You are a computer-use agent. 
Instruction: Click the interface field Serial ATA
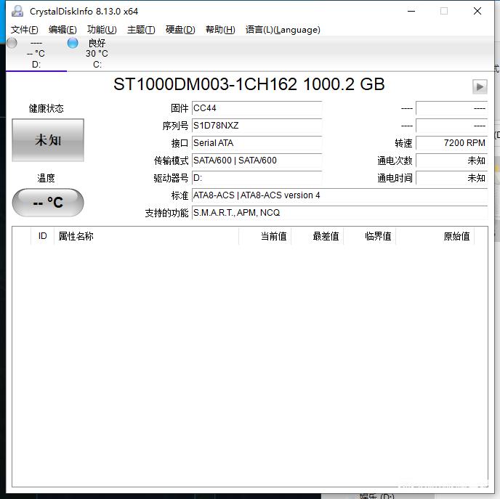point(257,143)
